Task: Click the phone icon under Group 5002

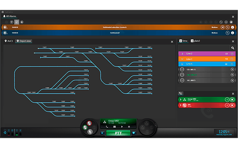Action: (x=107, y=127)
